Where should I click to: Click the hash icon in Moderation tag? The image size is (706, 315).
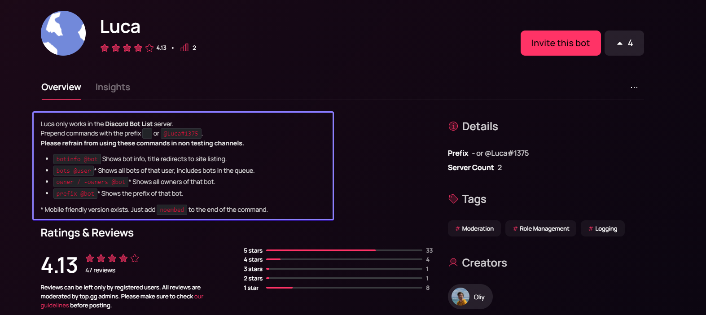(457, 228)
